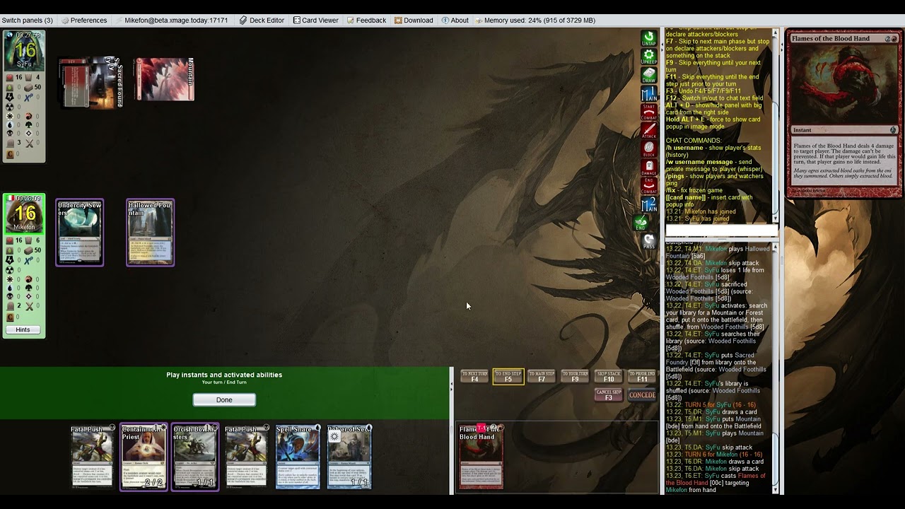
Task: Select the Attack step sword icon
Action: click(648, 131)
